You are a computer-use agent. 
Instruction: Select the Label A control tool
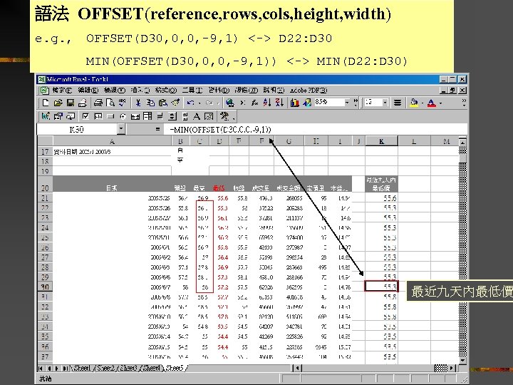click(x=197, y=116)
